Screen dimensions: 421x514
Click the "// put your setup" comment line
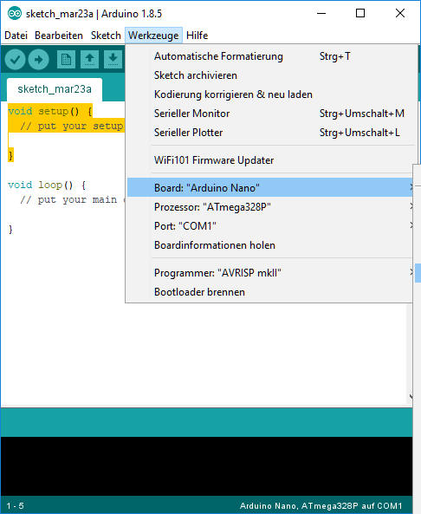[71, 126]
